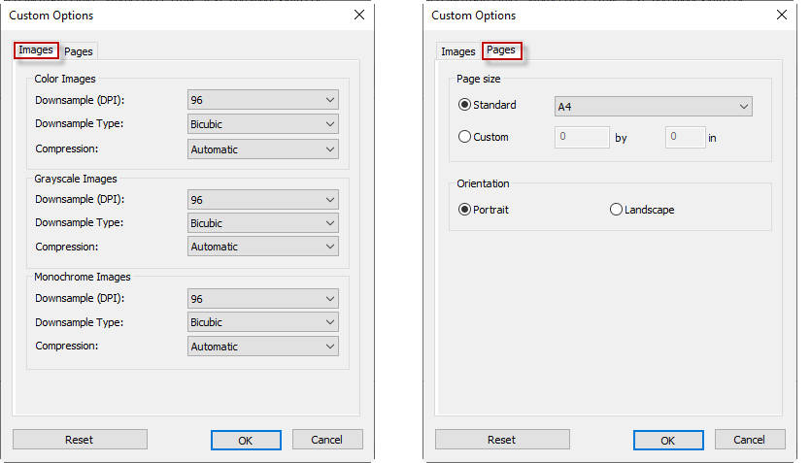Open Monochrome Images Downsample Type dropdown
Image resolution: width=811 pixels, height=463 pixels.
[x=262, y=322]
